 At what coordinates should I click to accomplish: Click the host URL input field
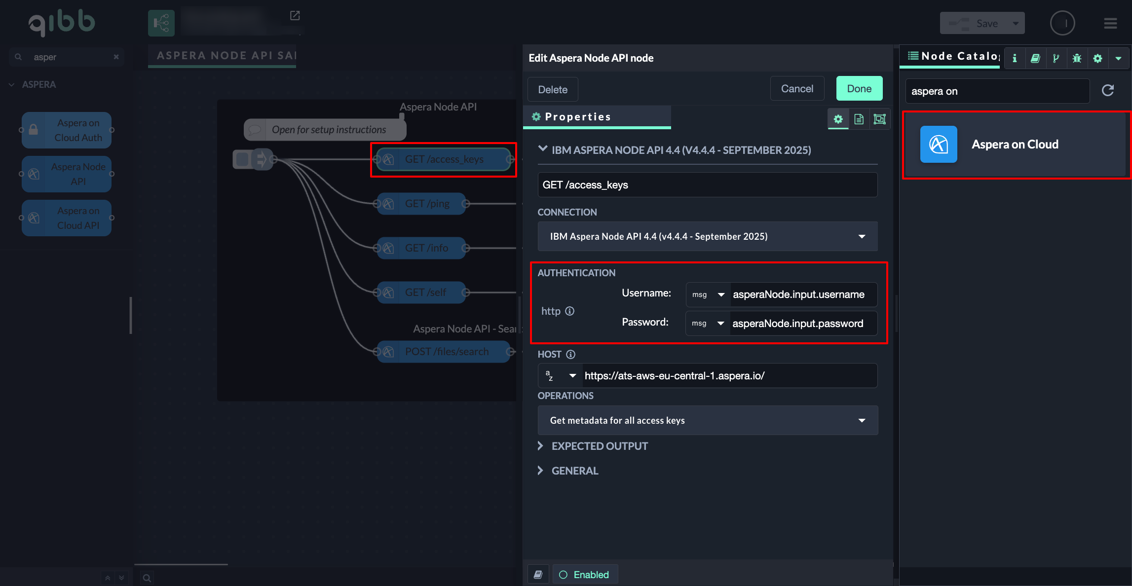click(729, 376)
